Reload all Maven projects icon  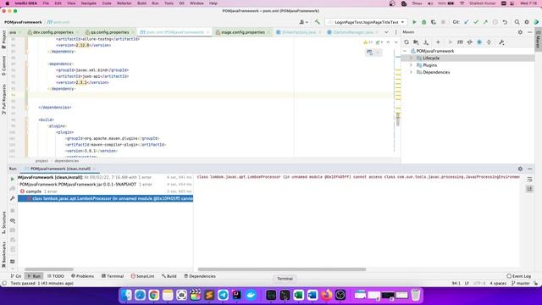tap(406, 42)
